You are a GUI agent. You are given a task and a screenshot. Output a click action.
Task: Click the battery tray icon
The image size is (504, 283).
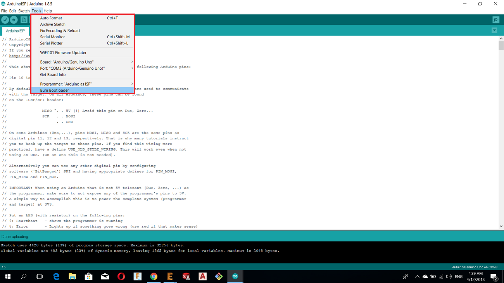click(x=433, y=276)
